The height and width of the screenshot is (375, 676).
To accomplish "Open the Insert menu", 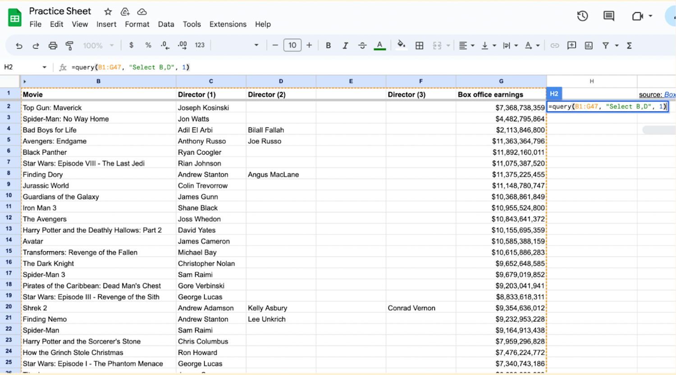I will pos(106,24).
